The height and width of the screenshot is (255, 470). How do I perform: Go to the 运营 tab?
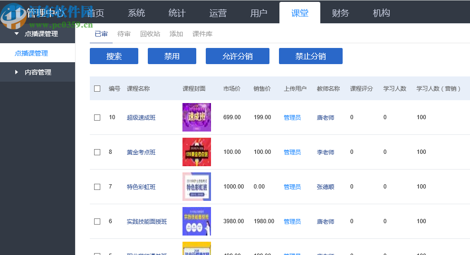tap(218, 13)
